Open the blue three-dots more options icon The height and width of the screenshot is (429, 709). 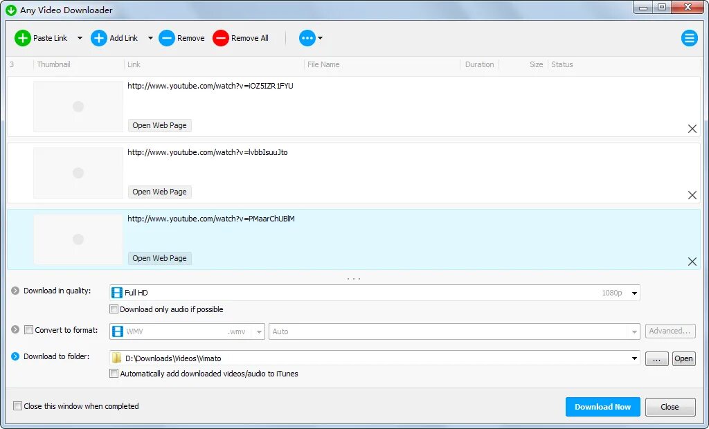click(x=307, y=38)
